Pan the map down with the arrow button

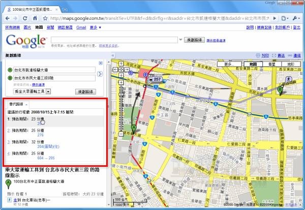pyautogui.click(x=121, y=75)
